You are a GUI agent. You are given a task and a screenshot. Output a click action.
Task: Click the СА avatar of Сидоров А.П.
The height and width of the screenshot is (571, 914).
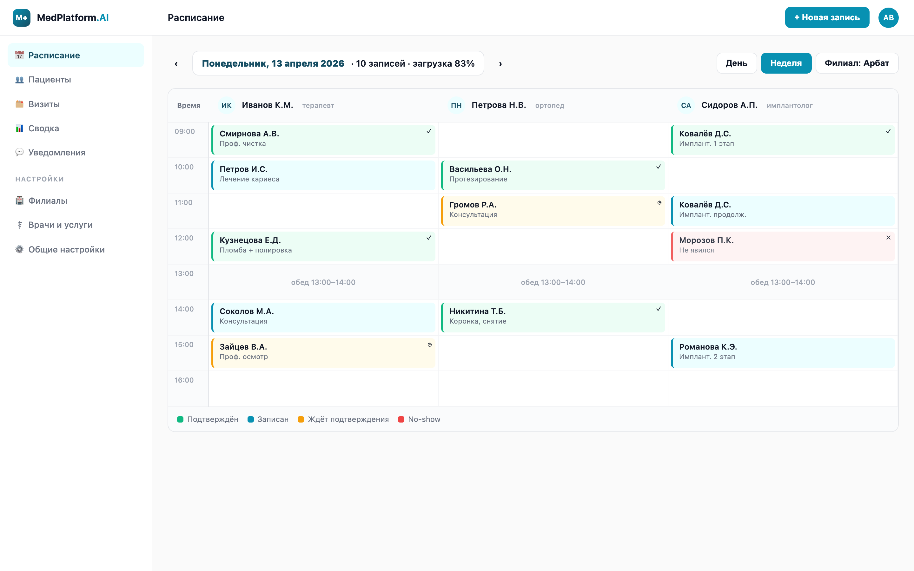686,105
